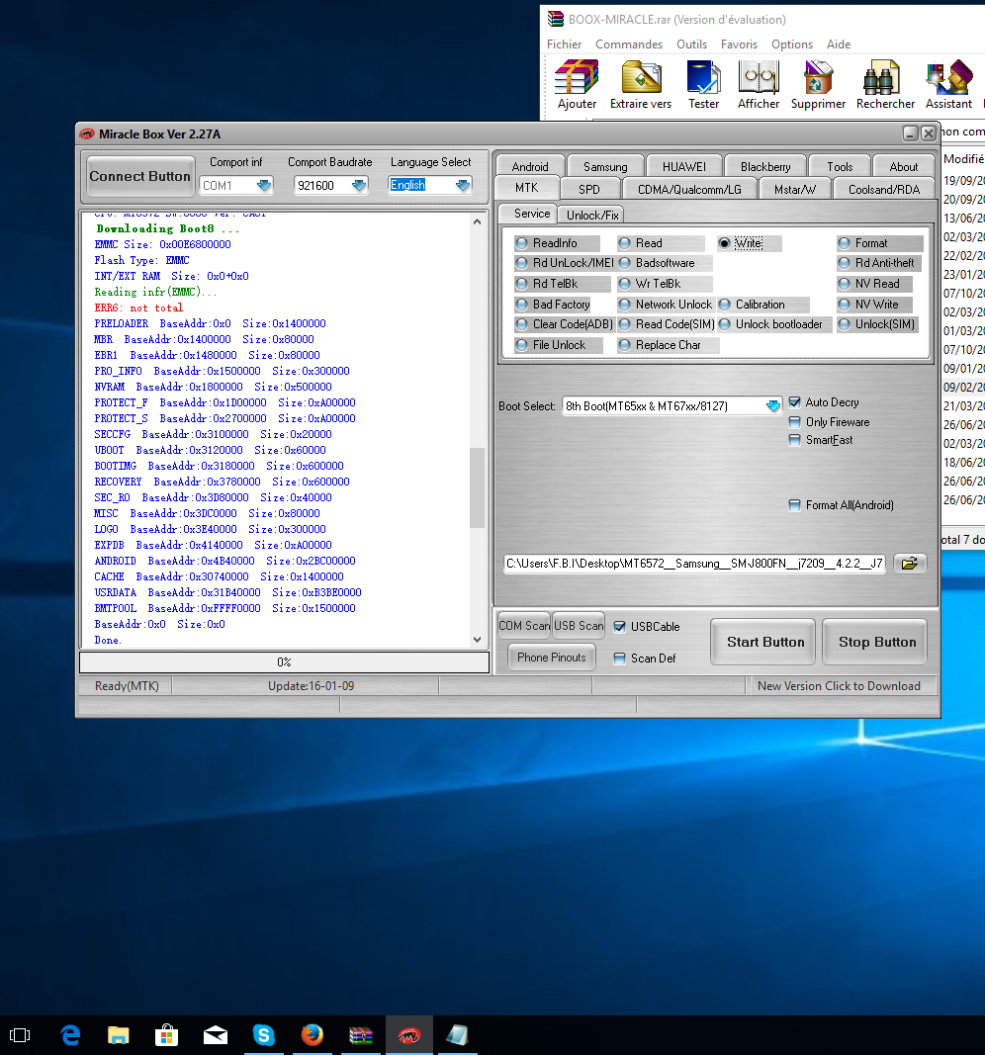The image size is (985, 1055).
Task: Open Skype from the taskbar
Action: [x=263, y=1035]
